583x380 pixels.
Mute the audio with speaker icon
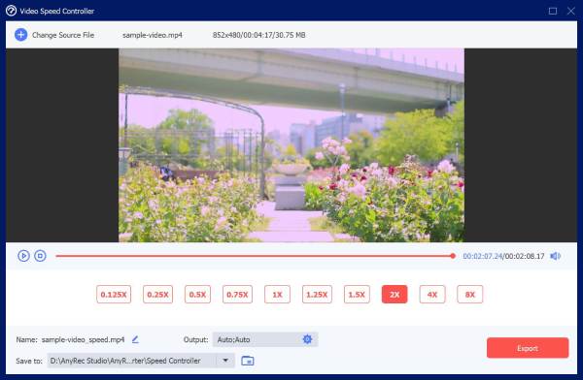(555, 256)
